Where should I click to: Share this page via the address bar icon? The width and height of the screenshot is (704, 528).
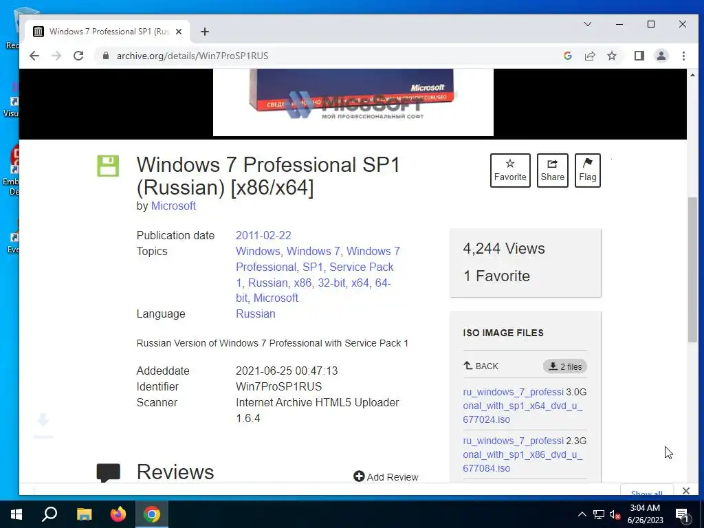tap(589, 56)
